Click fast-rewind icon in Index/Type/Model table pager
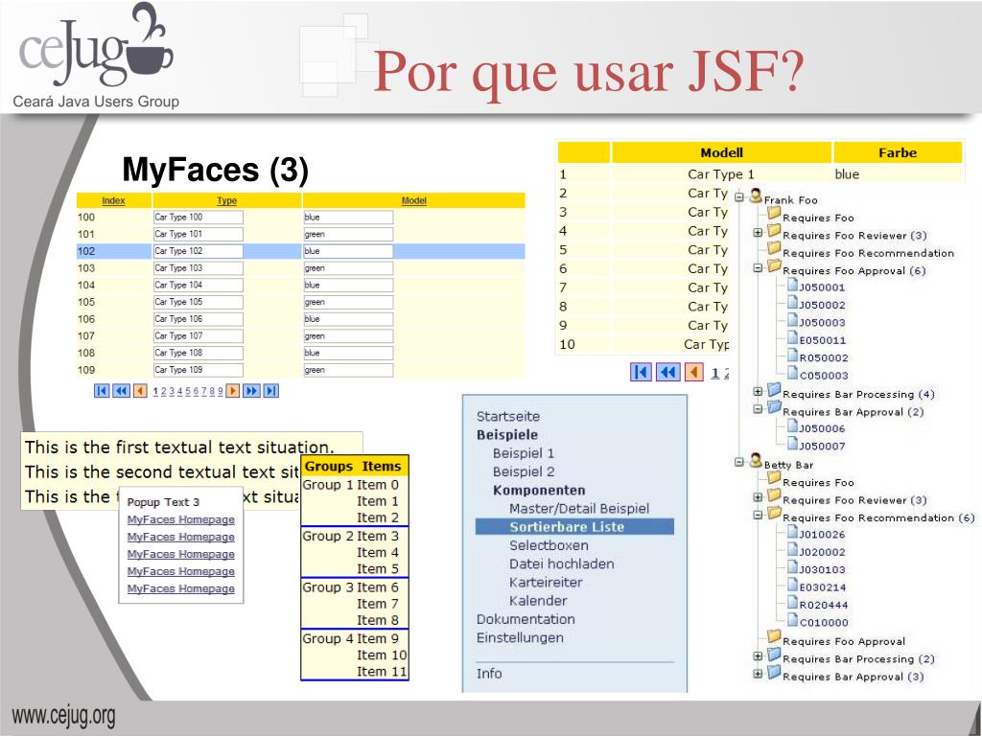Screen dimensions: 982x736 pos(121,391)
